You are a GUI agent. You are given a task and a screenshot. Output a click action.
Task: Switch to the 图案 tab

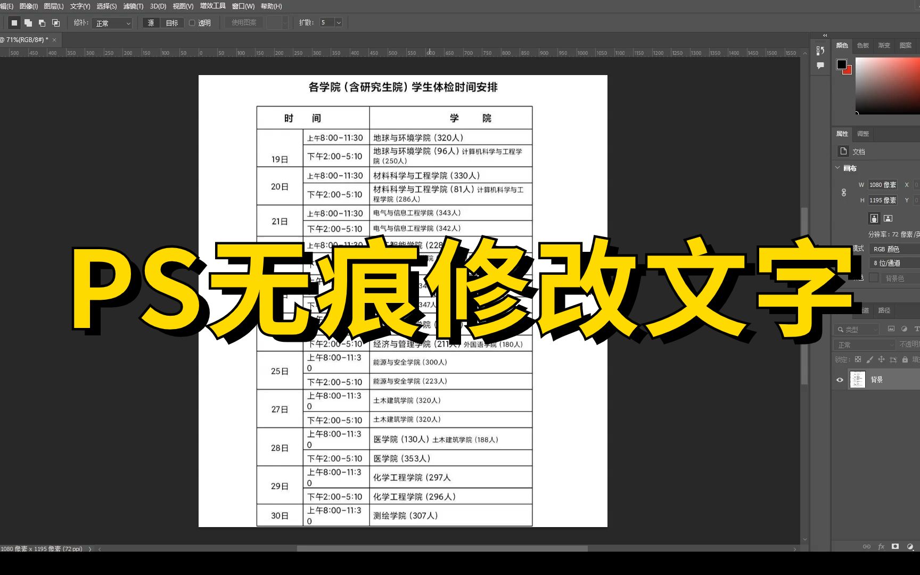(906, 45)
